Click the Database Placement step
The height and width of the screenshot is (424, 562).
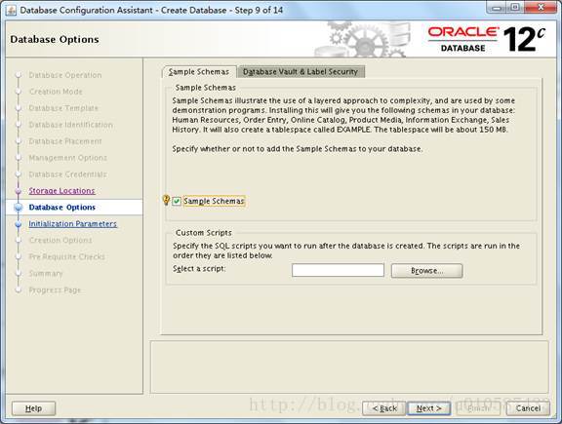(65, 141)
